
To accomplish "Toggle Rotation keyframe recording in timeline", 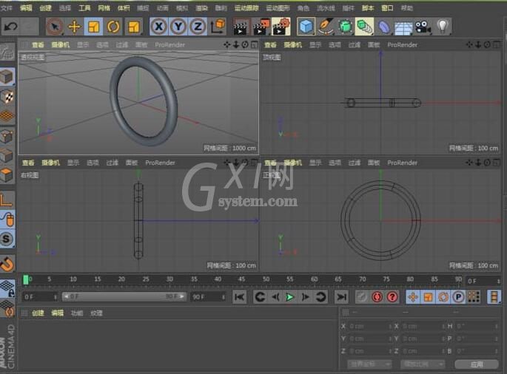I will 443,296.
